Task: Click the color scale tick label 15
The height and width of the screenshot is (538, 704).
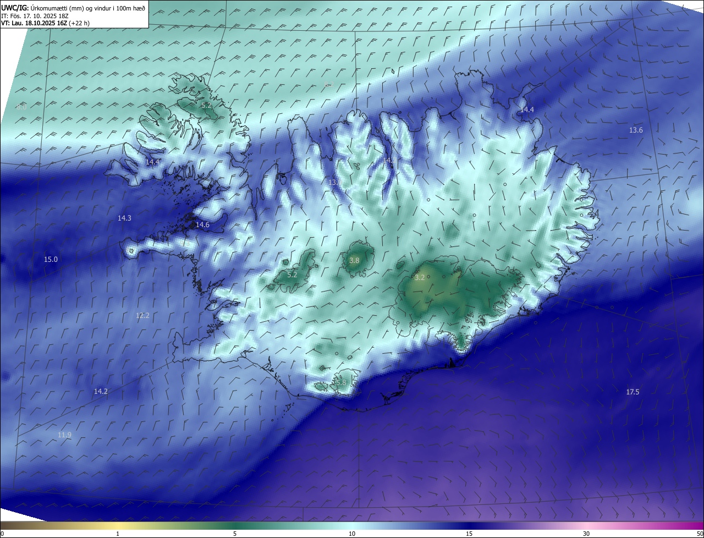Action: [x=469, y=534]
